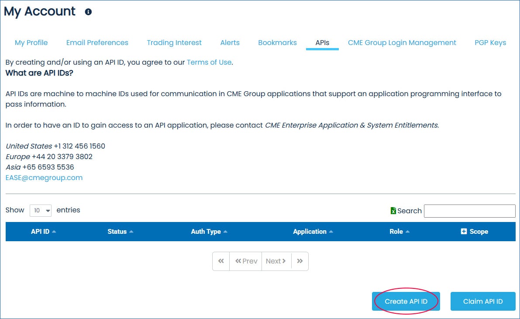The image size is (520, 319).
Task: Focus the table Search input field
Action: (469, 211)
